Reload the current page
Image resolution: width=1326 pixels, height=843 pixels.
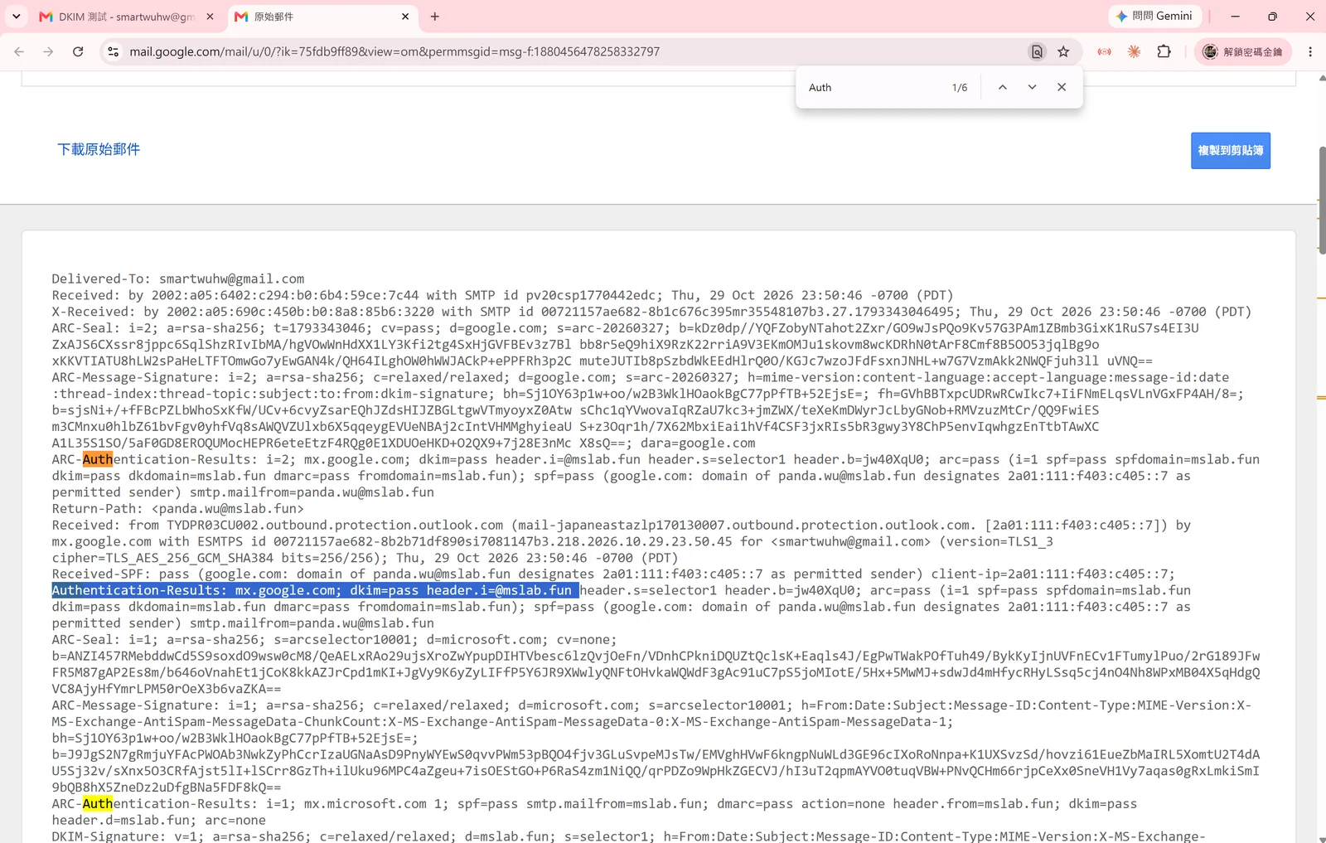(78, 51)
